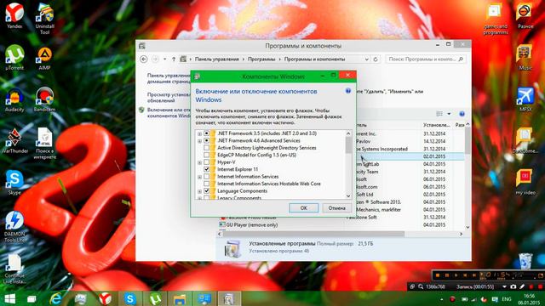Switch input language via ENG indicator
The image size is (545, 306).
click(x=507, y=299)
